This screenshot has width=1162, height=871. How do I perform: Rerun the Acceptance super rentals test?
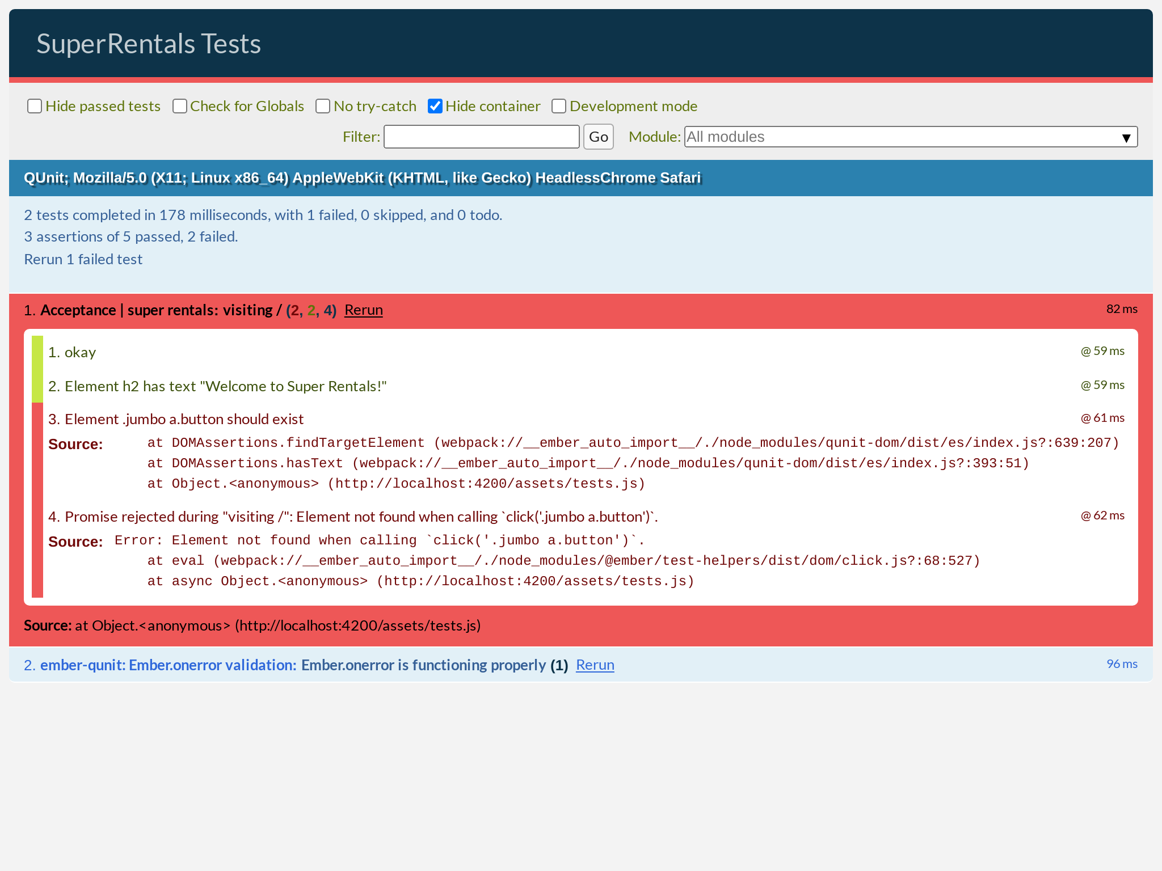tap(364, 310)
